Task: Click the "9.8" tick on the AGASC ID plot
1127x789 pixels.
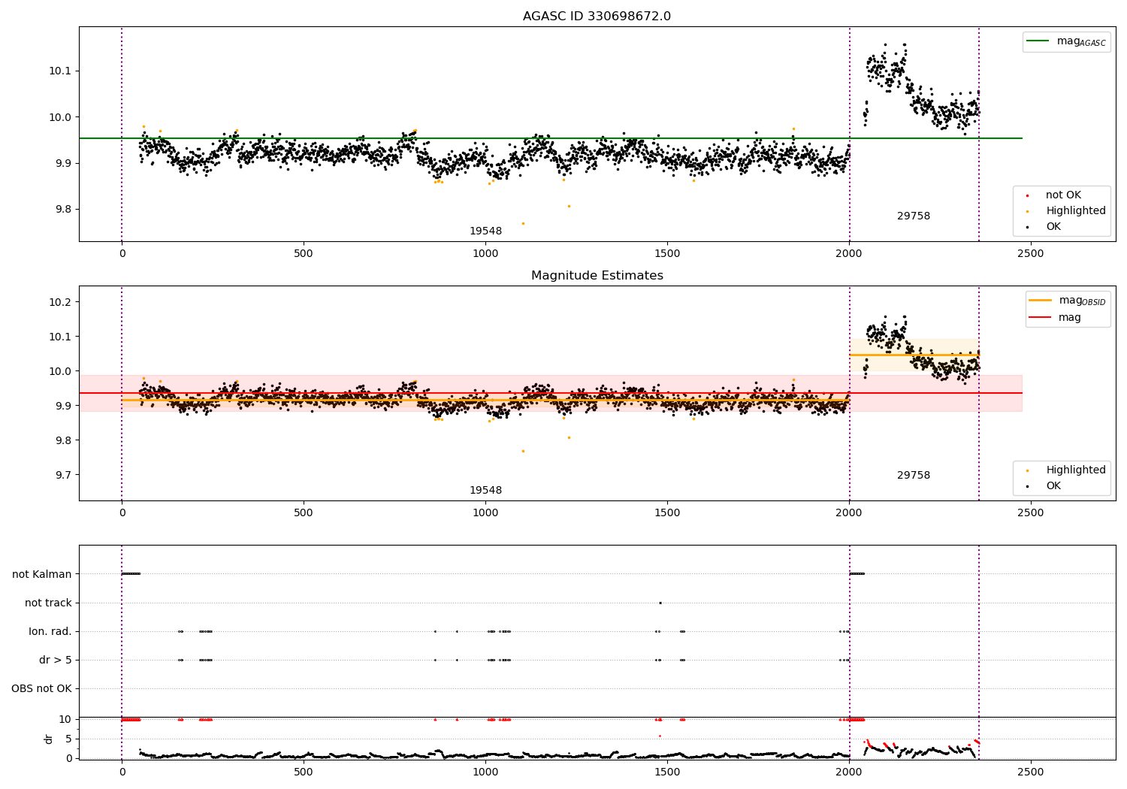Action: coord(63,210)
